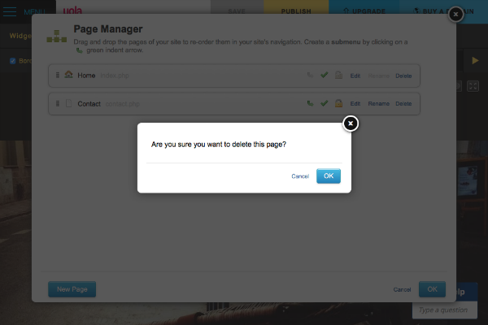
Task: Click Delete link for Home page
Action: click(403, 76)
